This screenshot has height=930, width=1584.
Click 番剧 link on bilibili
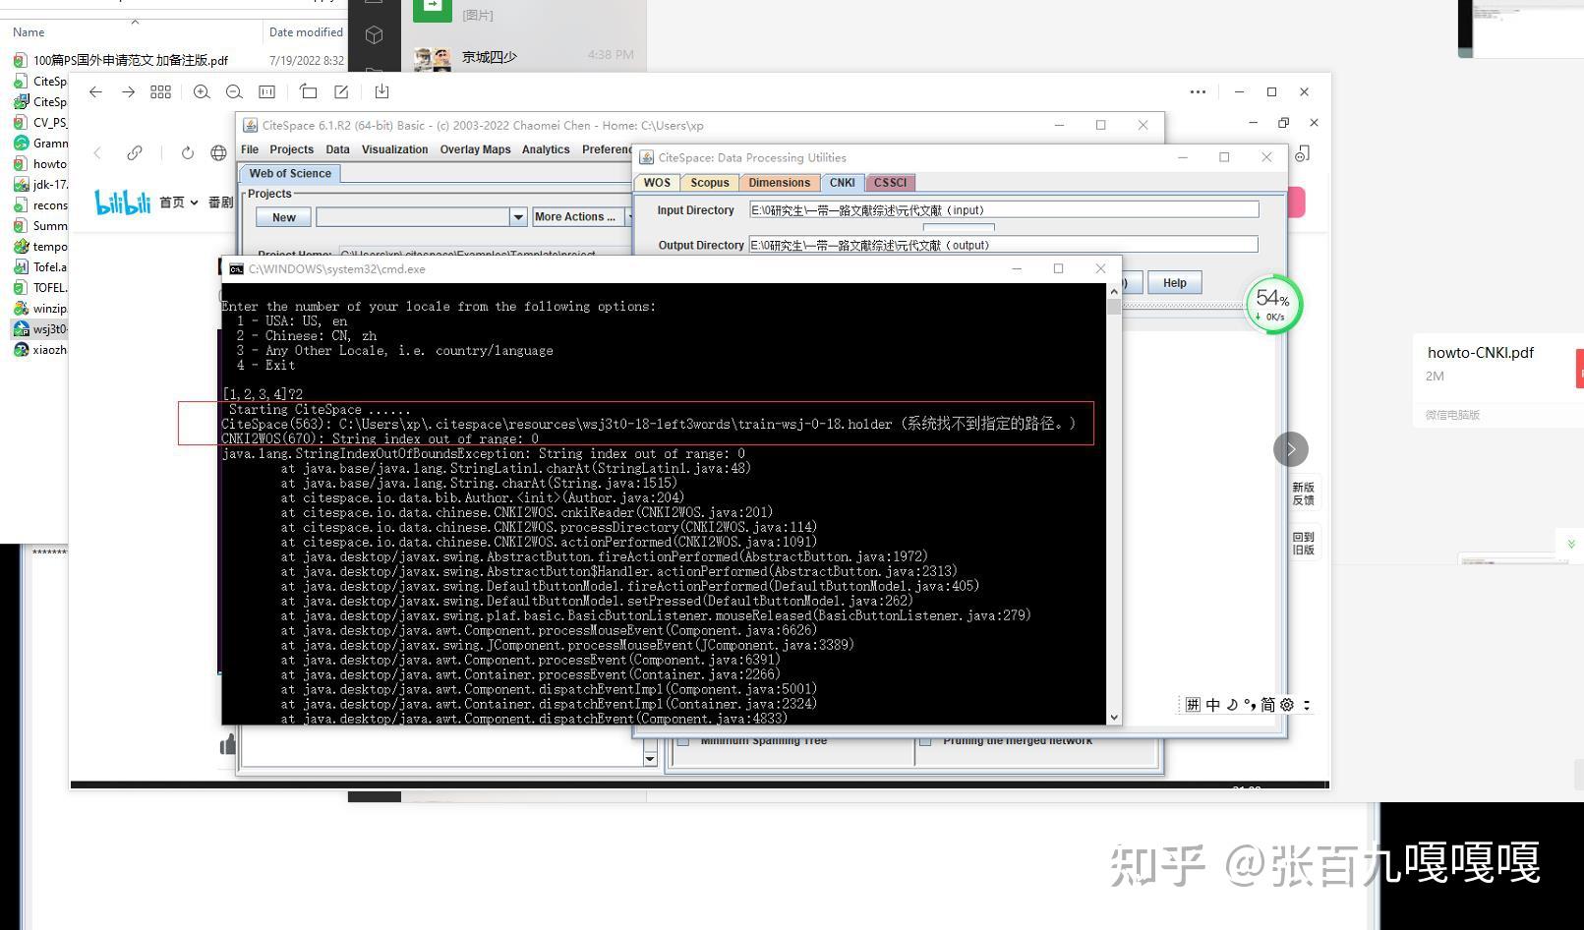click(221, 203)
